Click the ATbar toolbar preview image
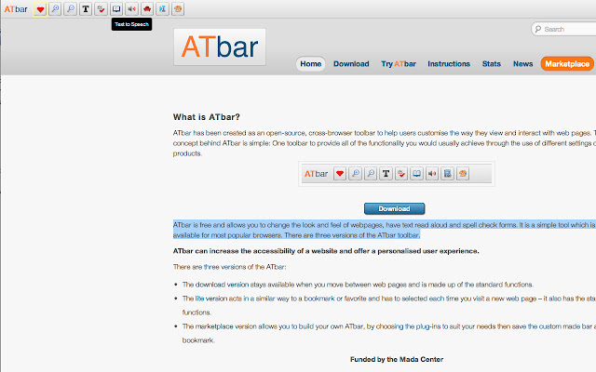596x372 pixels. pos(397,174)
